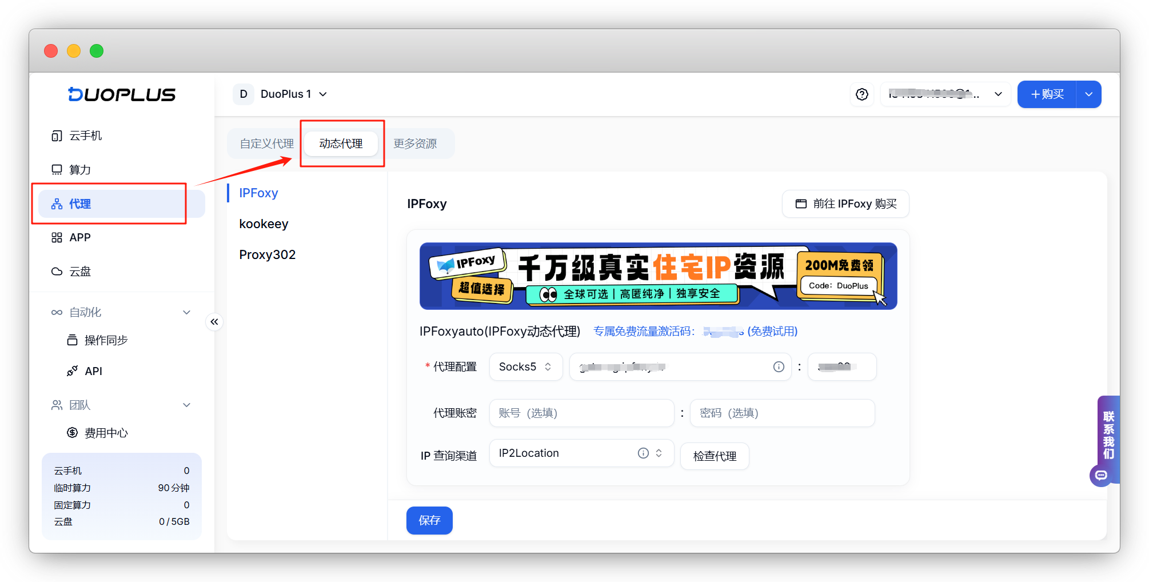Click 前往 IPFoxy 购买 button

coord(845,204)
